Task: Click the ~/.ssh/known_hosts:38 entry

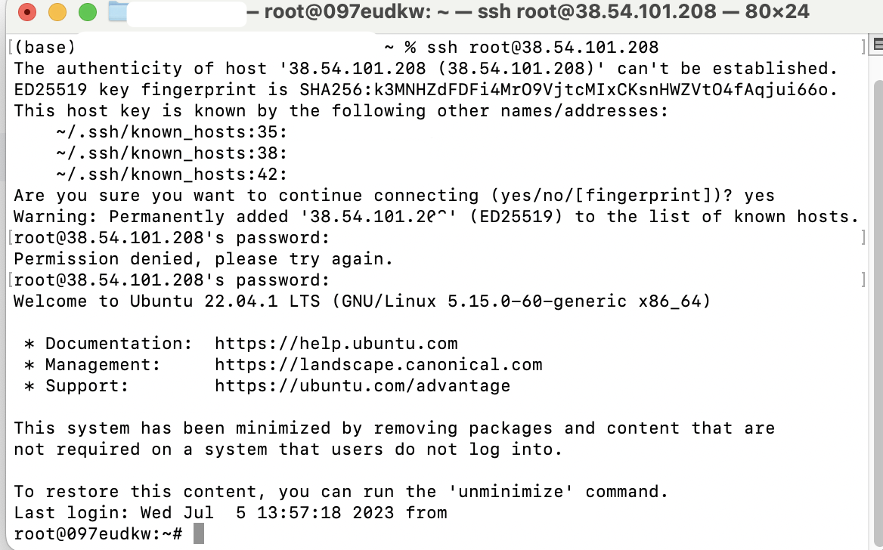Action: click(x=172, y=153)
